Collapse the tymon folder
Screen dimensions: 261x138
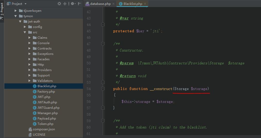(15, 16)
